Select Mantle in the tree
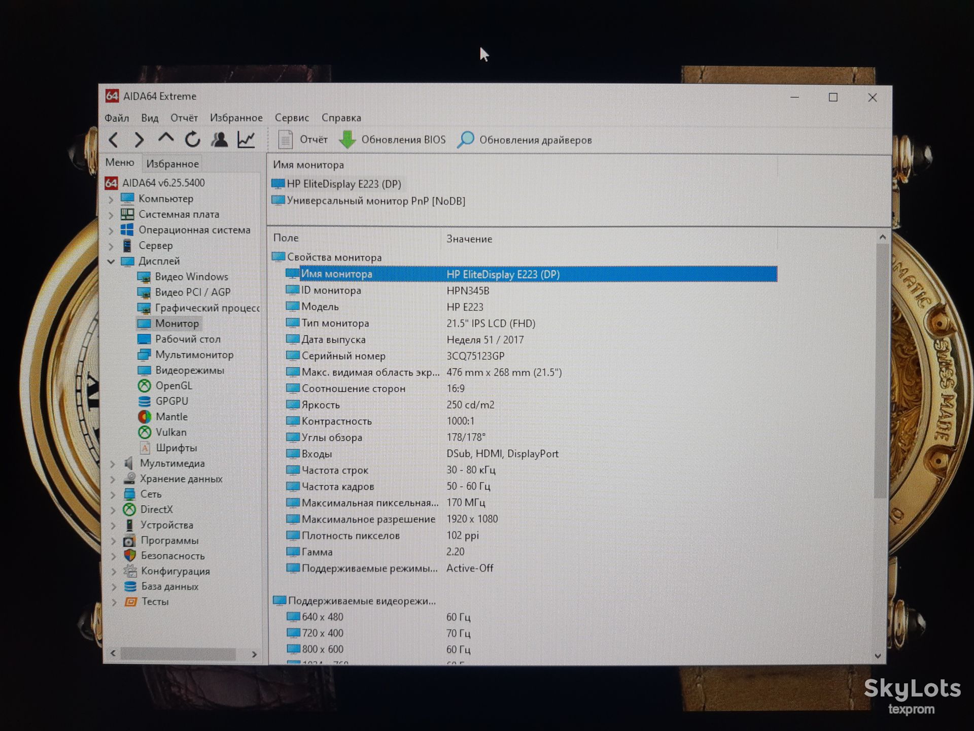 pos(171,417)
